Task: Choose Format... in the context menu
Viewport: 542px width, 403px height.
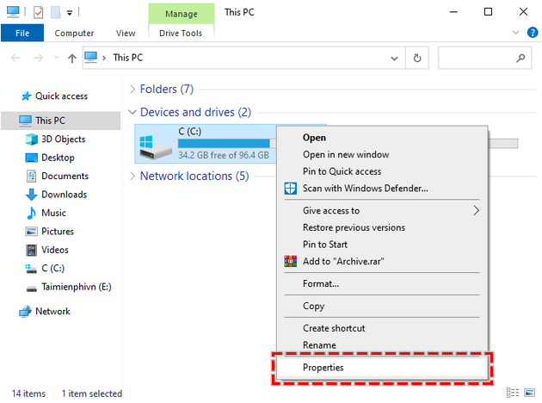Action: point(382,283)
